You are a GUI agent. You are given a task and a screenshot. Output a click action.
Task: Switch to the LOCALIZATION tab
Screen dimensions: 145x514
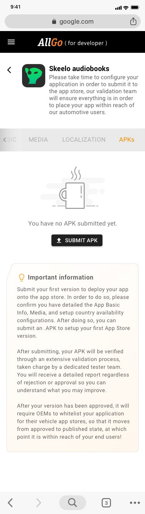point(84,140)
